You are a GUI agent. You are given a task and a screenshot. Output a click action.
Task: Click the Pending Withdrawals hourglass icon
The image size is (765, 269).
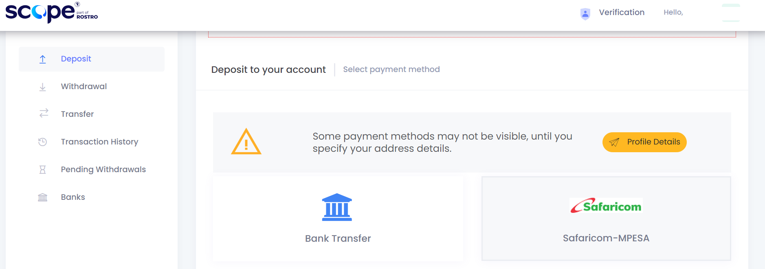(x=43, y=169)
